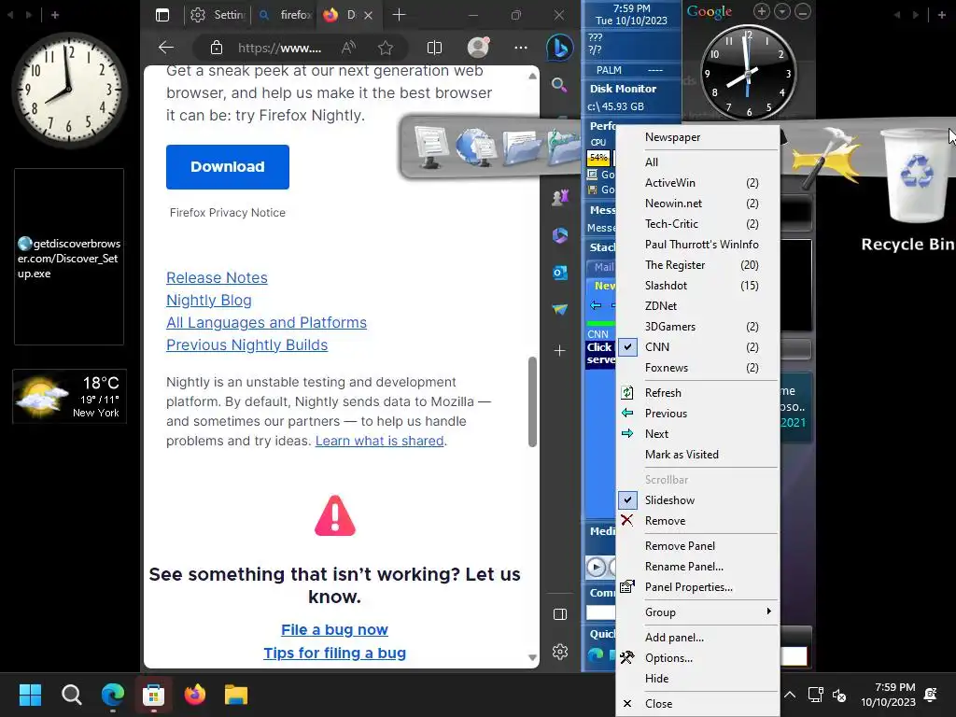Click the dropdown arrow on Google gadget
This screenshot has width=956, height=717.
[x=782, y=11]
